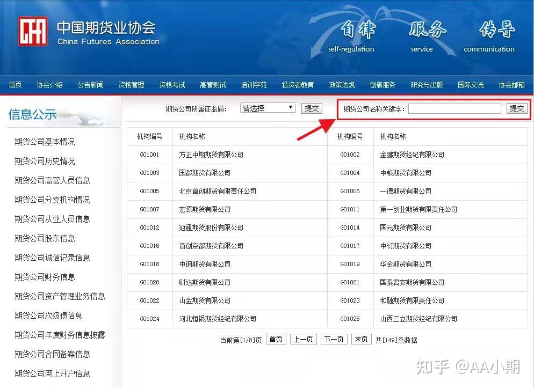Jump to the last page 末页
The image size is (534, 389).
click(x=361, y=339)
